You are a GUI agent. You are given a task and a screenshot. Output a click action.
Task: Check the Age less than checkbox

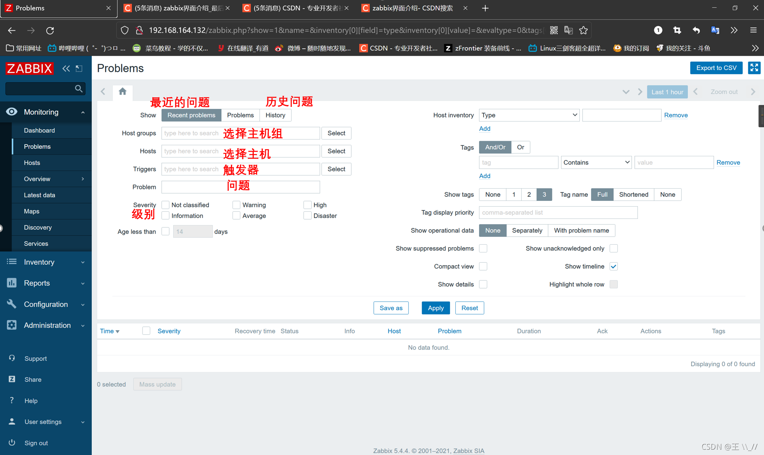point(165,231)
